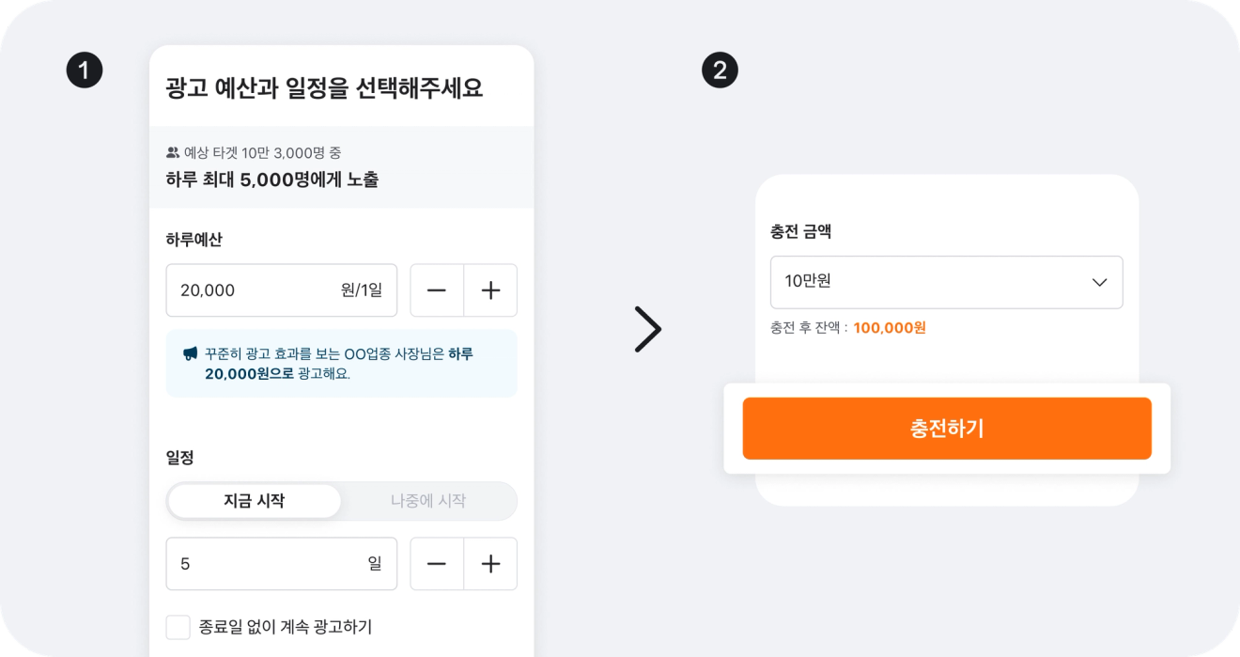Click the minus icon beside daily budget
Screen dimensions: 1240x657
[437, 290]
